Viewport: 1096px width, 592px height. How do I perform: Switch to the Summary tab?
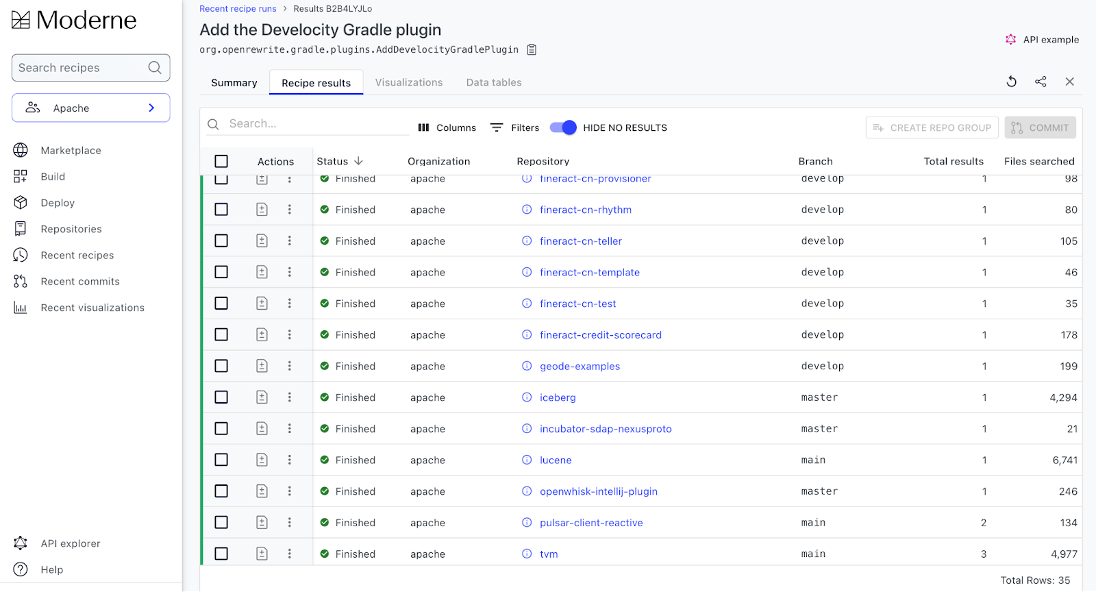[234, 82]
